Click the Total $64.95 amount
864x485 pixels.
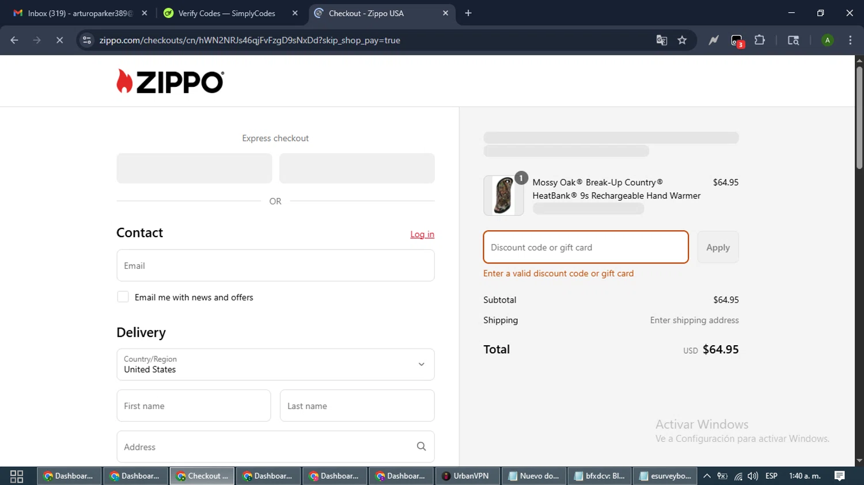[721, 349]
